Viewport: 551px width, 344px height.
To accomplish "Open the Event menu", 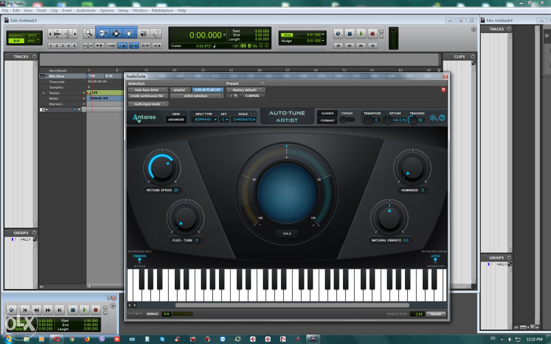I will pos(67,10).
